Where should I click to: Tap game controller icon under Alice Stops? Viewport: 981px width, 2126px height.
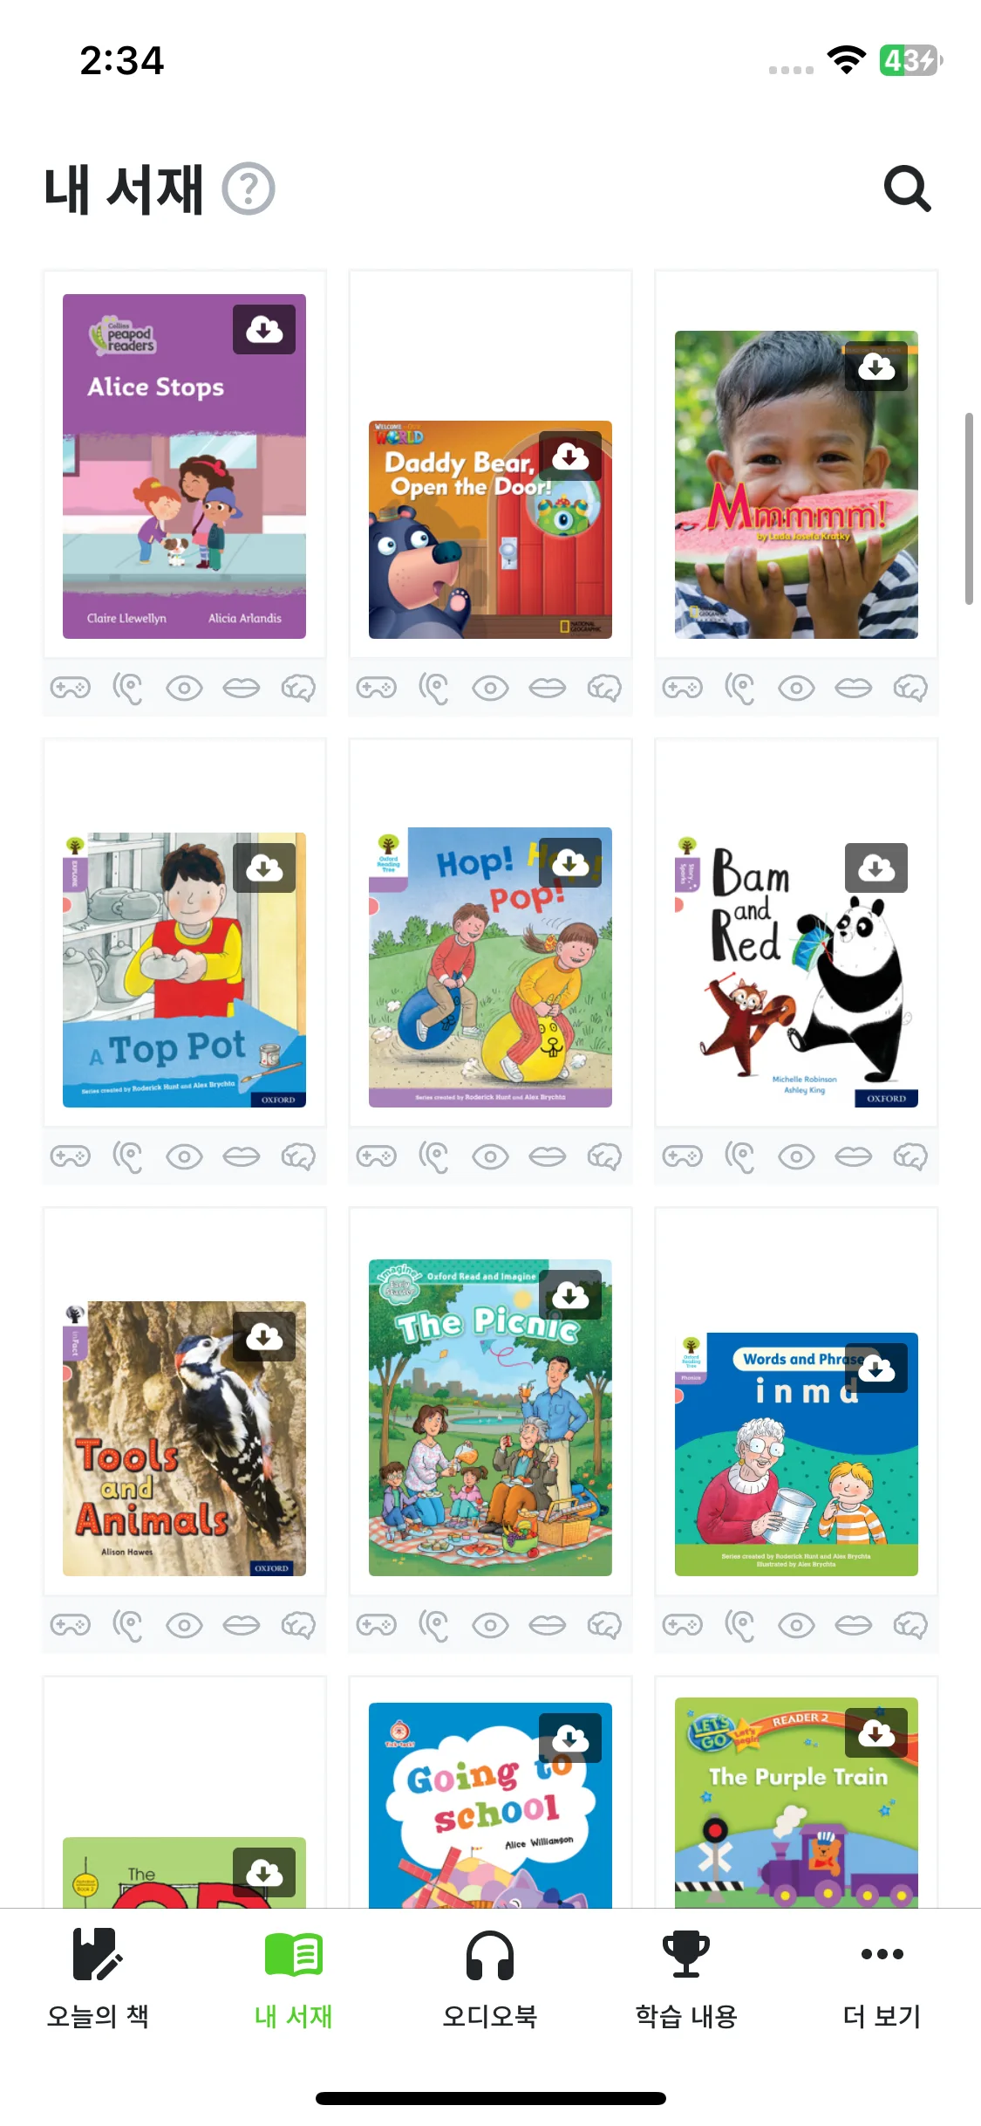pos(71,688)
